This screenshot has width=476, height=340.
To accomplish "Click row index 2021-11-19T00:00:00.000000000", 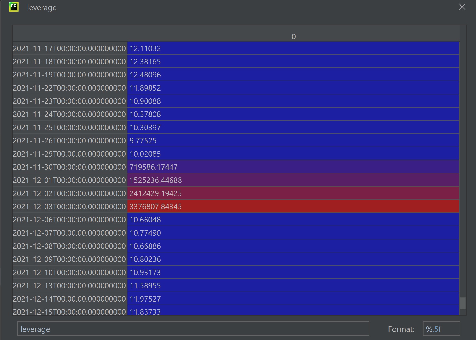I will 70,75.
